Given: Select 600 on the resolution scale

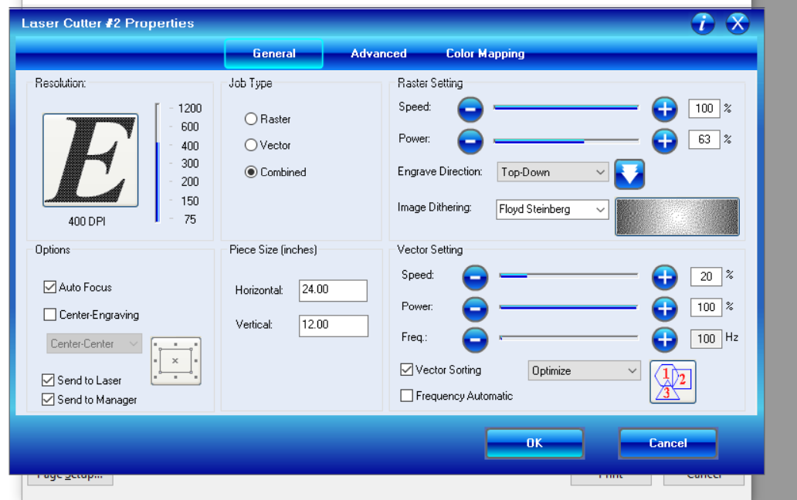Looking at the screenshot, I should click(189, 127).
